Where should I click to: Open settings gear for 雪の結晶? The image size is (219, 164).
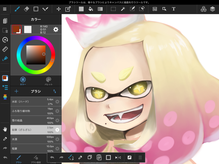point(57,120)
